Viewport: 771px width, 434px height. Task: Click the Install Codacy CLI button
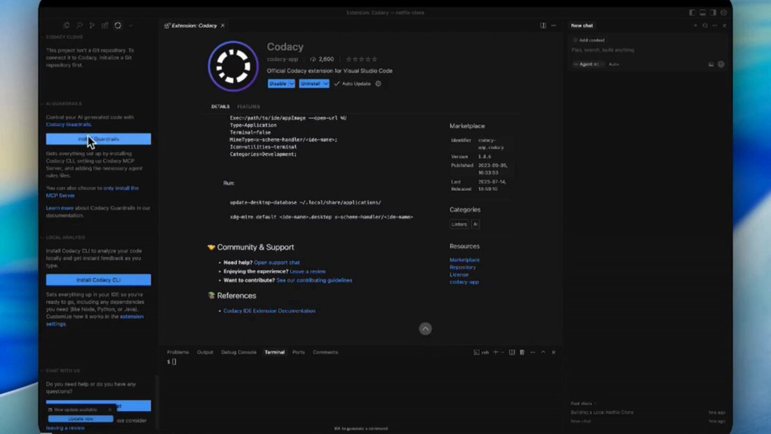[x=98, y=280]
